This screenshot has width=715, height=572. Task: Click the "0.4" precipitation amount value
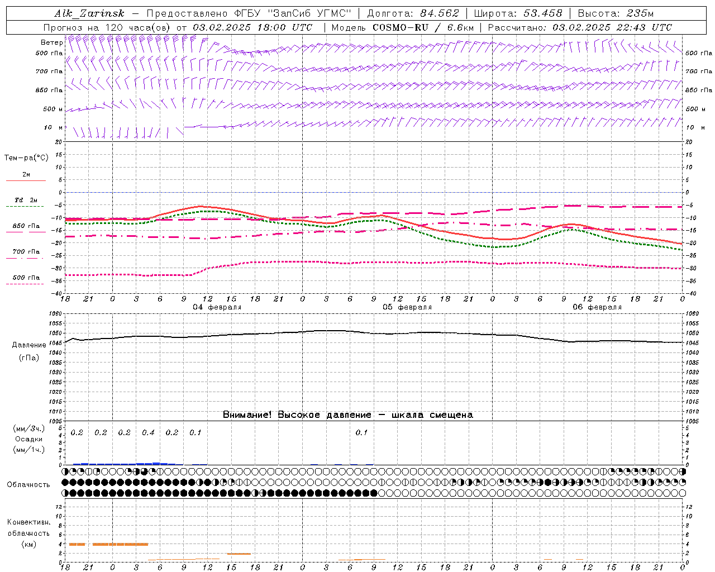pos(148,433)
